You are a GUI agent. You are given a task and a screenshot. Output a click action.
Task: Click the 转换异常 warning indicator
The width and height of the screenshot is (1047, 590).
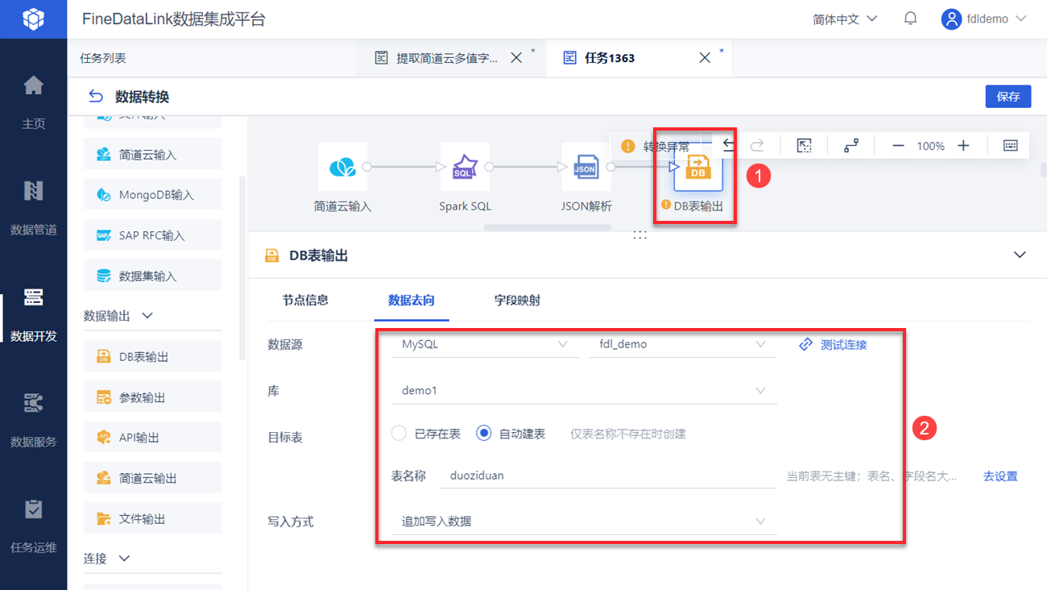click(656, 146)
